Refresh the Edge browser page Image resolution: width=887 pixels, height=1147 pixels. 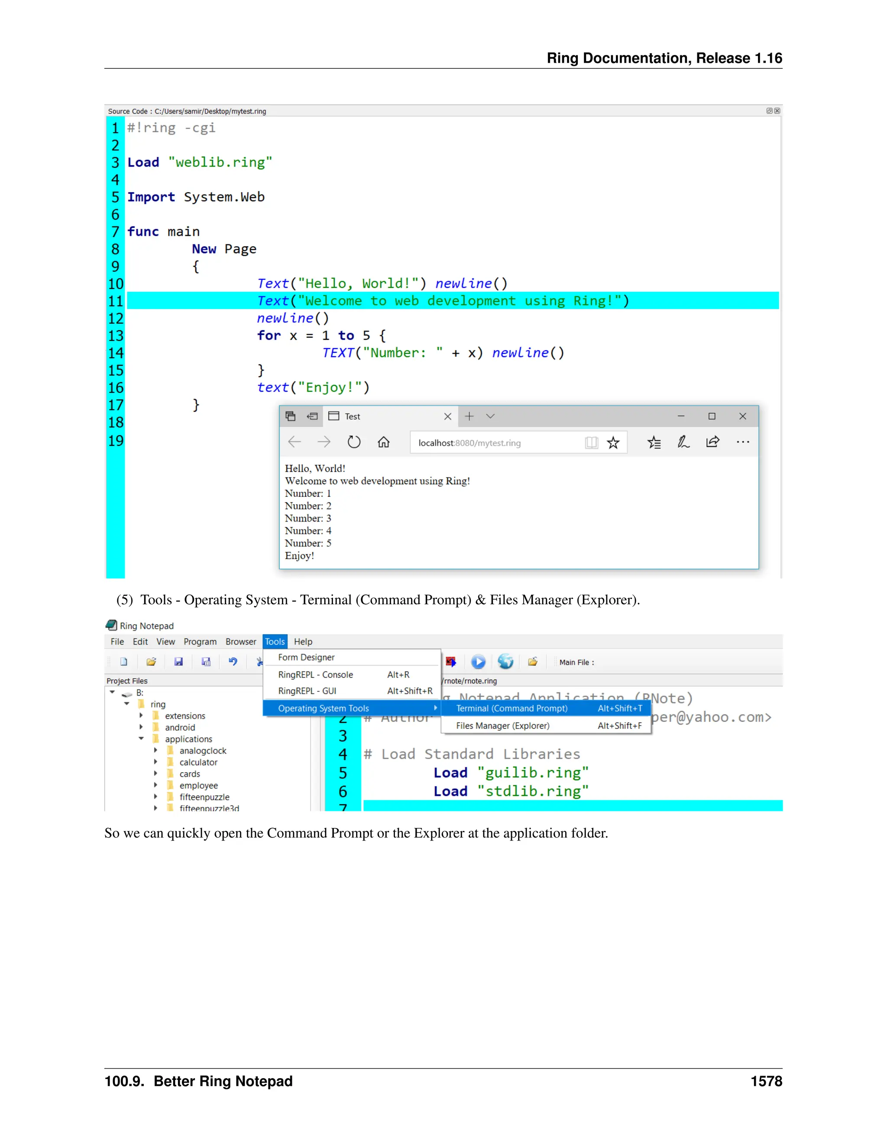coord(354,442)
